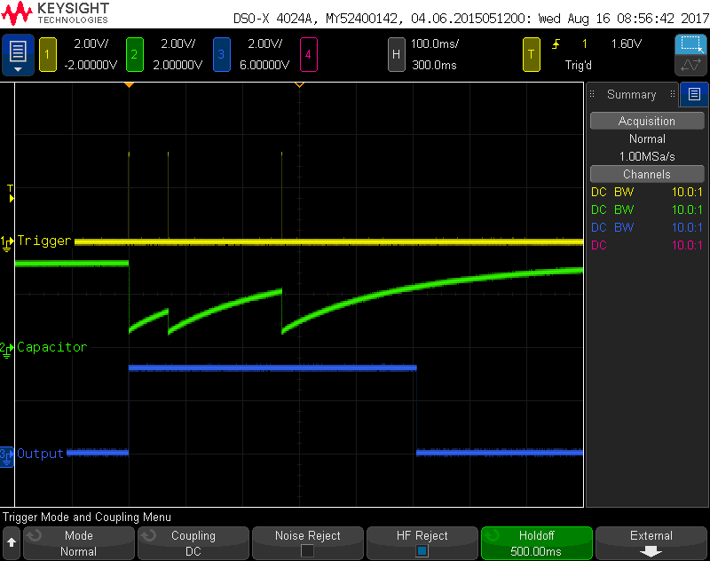Click the trigger level 1.60V value
The width and height of the screenshot is (710, 561).
tap(627, 43)
